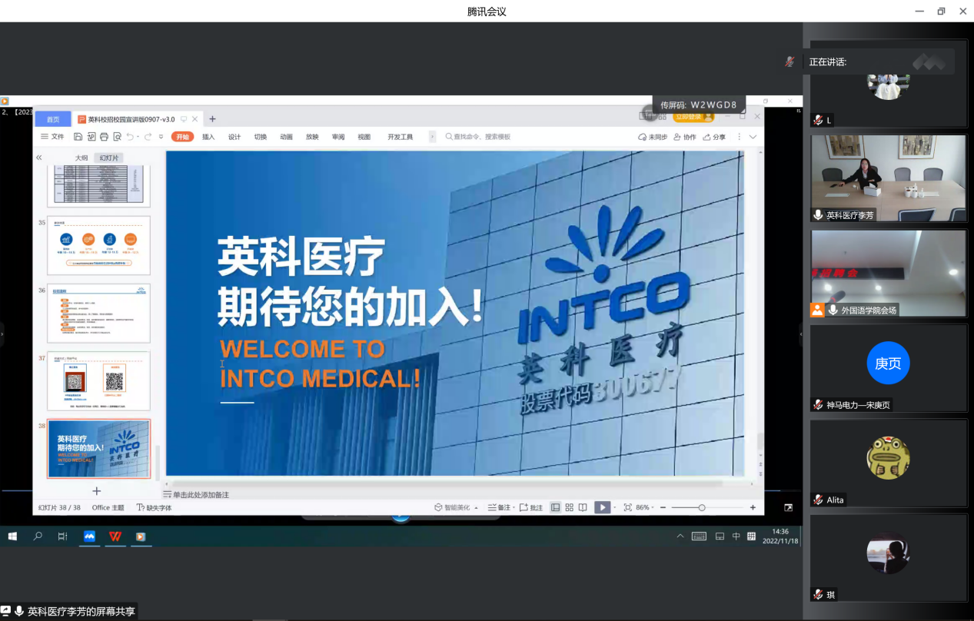Click the 批注 comments button
Image resolution: width=974 pixels, height=621 pixels.
point(531,507)
